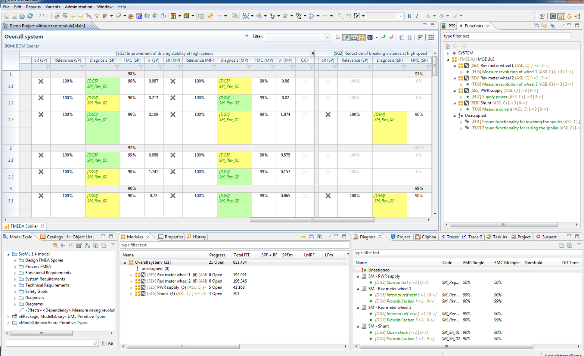The width and height of the screenshot is (584, 356).
Task: Click the alphabetical sort icon in Model Explorer
Action: coord(87,245)
